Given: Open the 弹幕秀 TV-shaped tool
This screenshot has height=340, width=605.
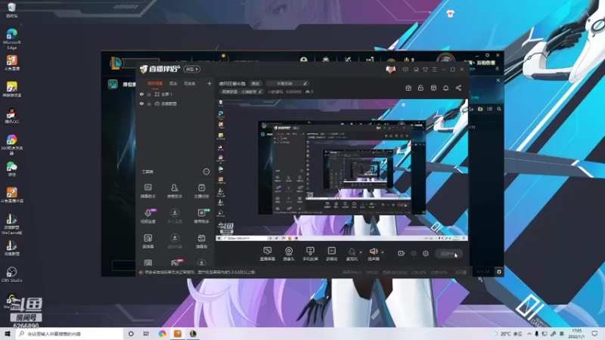Looking at the screenshot, I should [x=201, y=241].
